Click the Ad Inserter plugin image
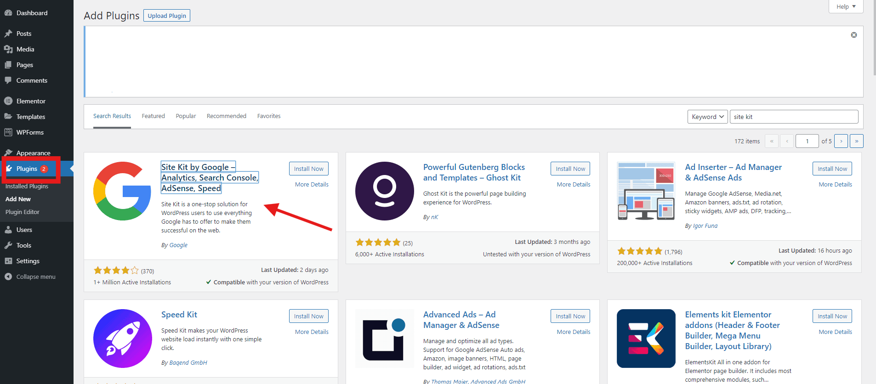 [x=646, y=191]
